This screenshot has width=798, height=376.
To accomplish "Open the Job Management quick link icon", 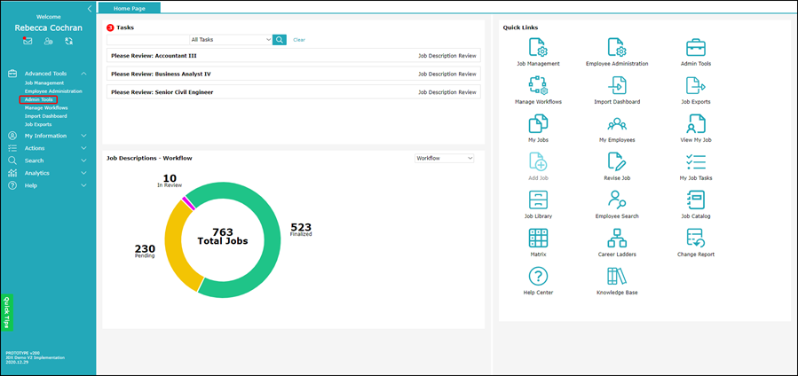I will coord(538,47).
